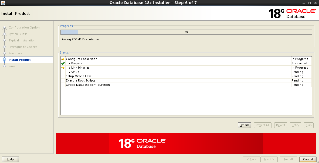This screenshot has height=163, width=319.
Task: Click the Oracle 18c Database logo in header
Action: [292, 13]
